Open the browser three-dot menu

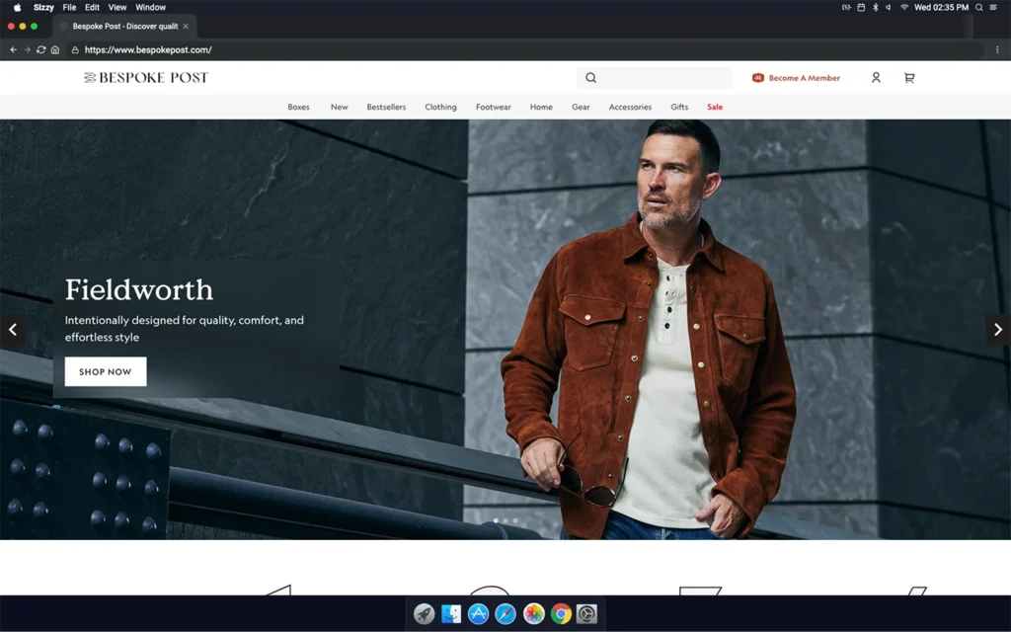997,49
